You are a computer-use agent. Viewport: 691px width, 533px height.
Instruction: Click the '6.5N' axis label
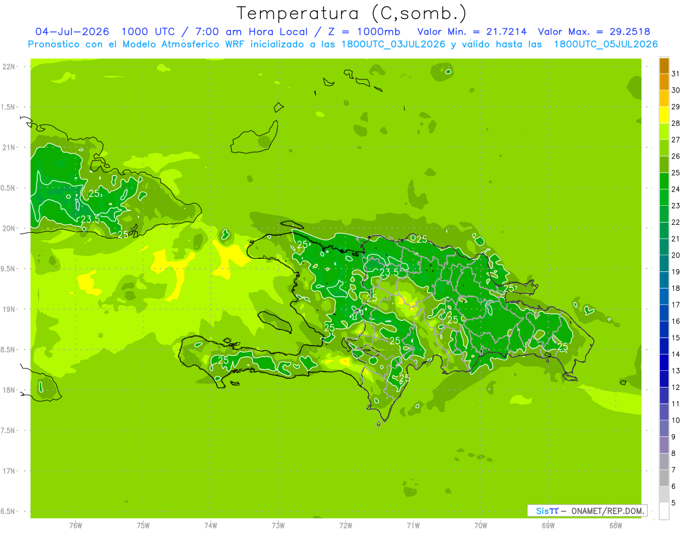9,512
